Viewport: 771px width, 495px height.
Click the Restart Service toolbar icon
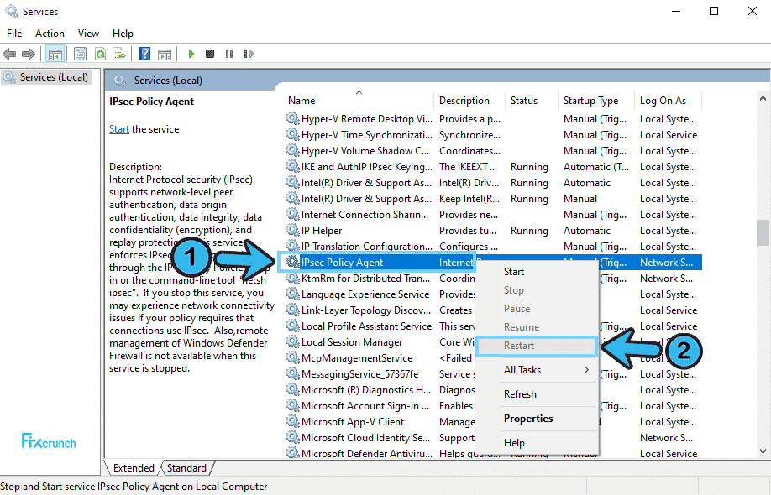[x=249, y=54]
